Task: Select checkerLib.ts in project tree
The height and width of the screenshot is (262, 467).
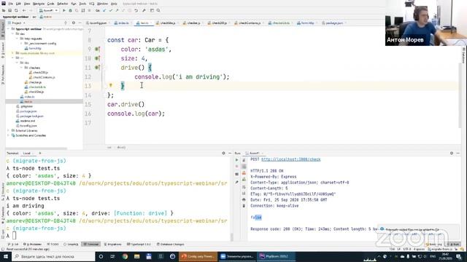Action: [x=35, y=87]
